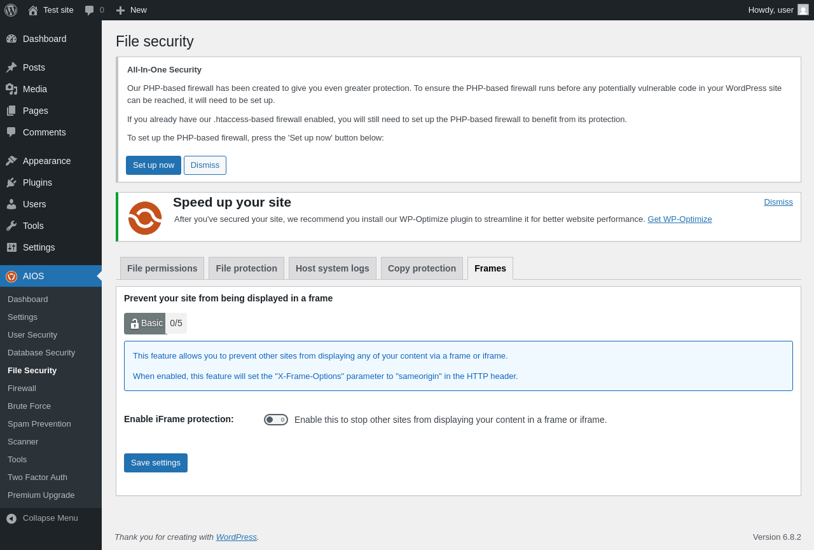This screenshot has height=550, width=814.
Task: Open AIOS Settings submenu item
Action: pos(51,317)
